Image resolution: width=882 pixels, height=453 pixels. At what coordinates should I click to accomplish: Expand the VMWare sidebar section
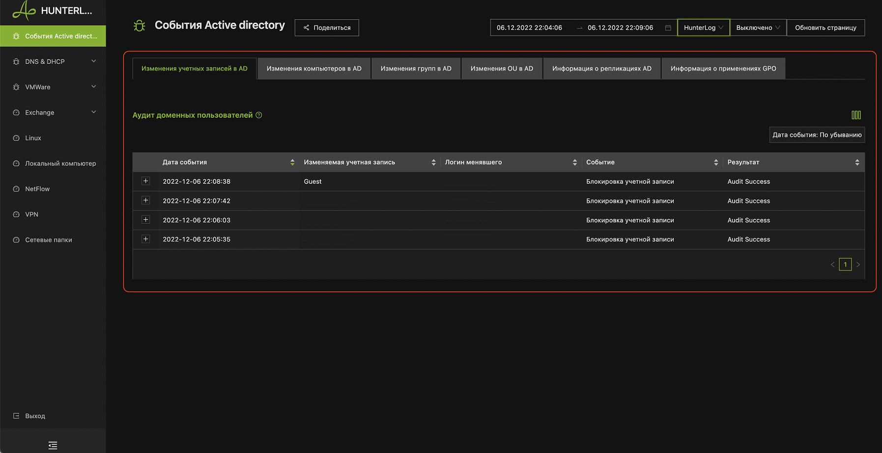(x=53, y=87)
